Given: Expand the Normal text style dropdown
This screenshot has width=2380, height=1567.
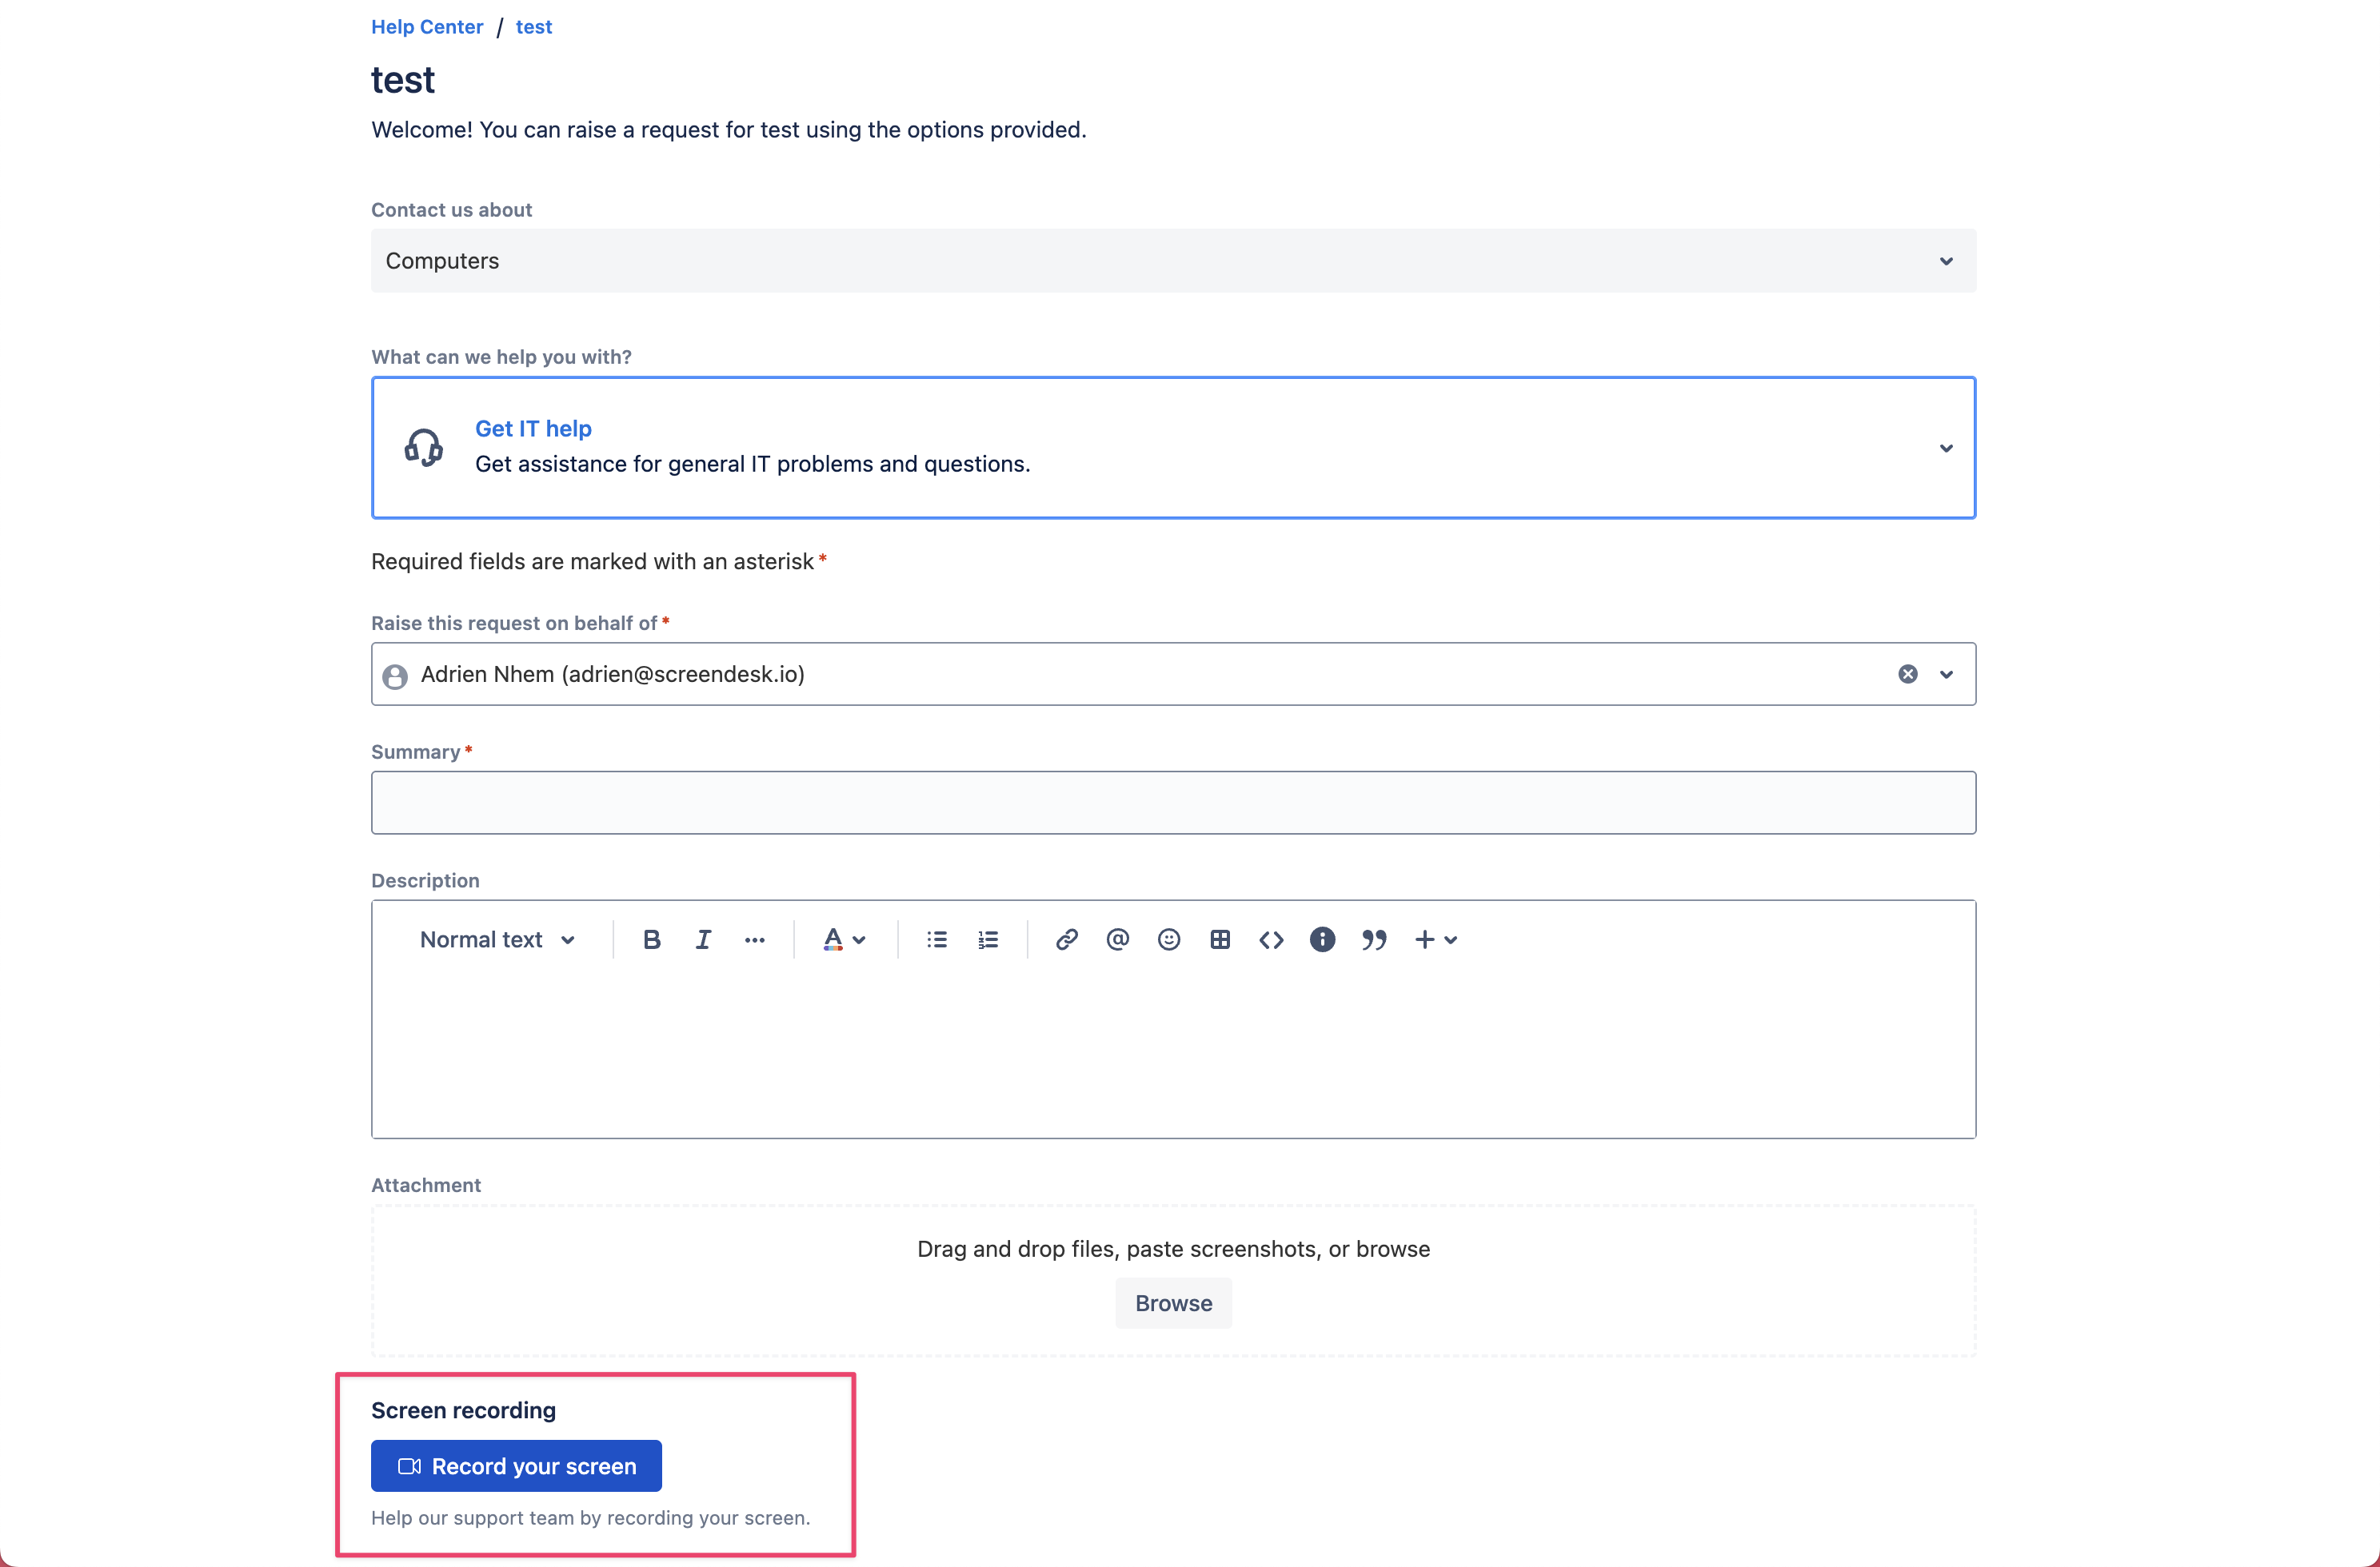Looking at the screenshot, I should coord(497,939).
